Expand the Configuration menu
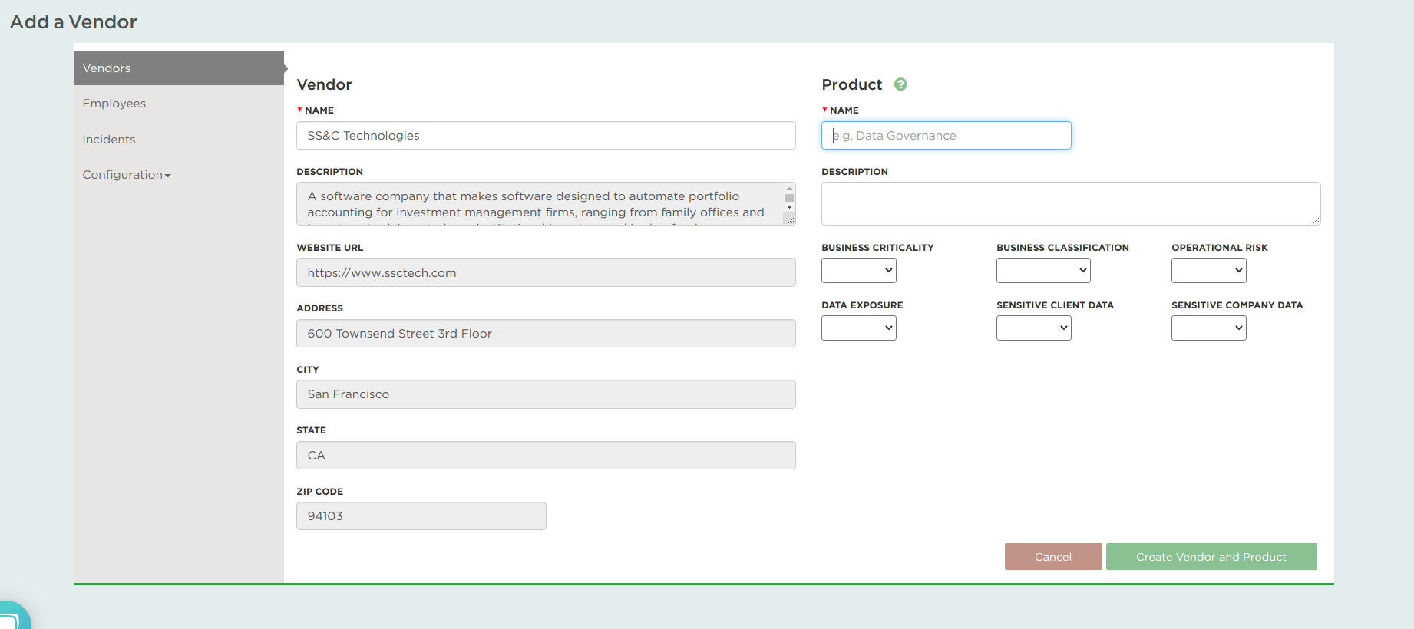The width and height of the screenshot is (1414, 629). (x=127, y=175)
